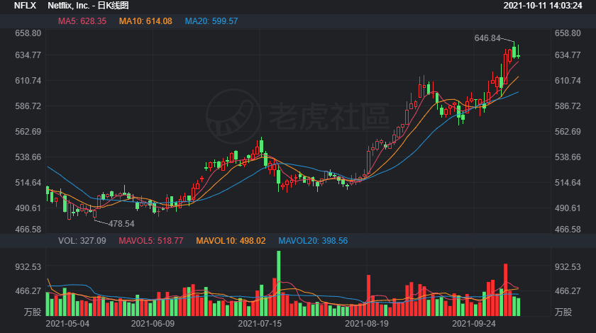Click the left volume axis 932.53 label

click(x=28, y=267)
